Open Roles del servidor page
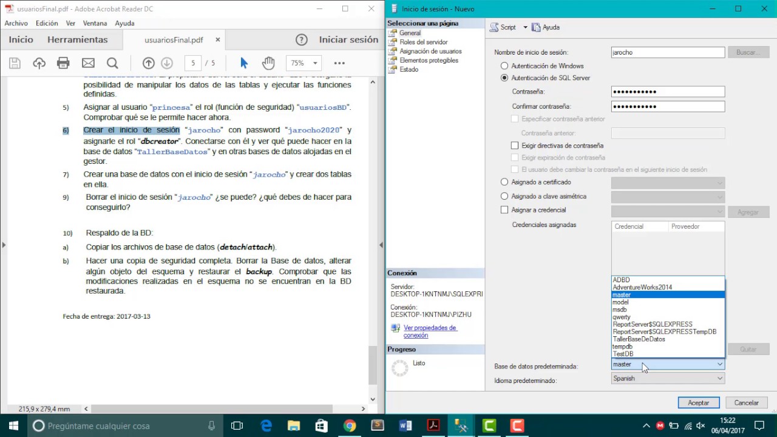 coord(423,42)
